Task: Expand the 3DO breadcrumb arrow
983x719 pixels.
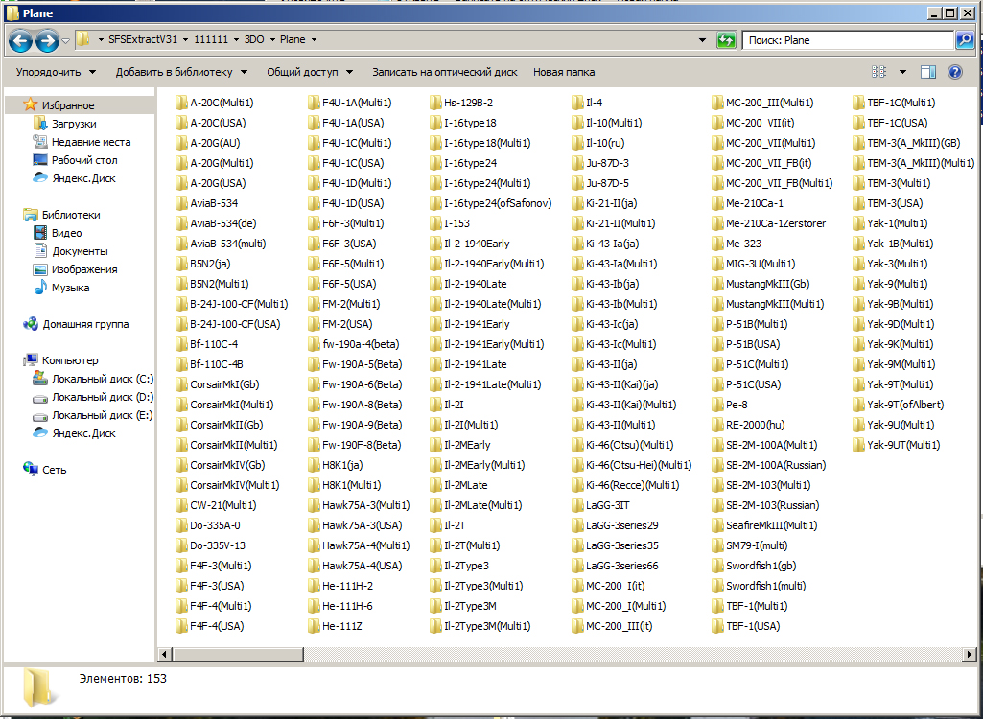Action: (272, 39)
